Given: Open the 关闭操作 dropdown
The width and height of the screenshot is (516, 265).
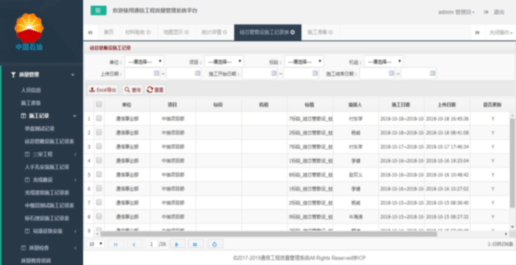Looking at the screenshot, I should [501, 33].
